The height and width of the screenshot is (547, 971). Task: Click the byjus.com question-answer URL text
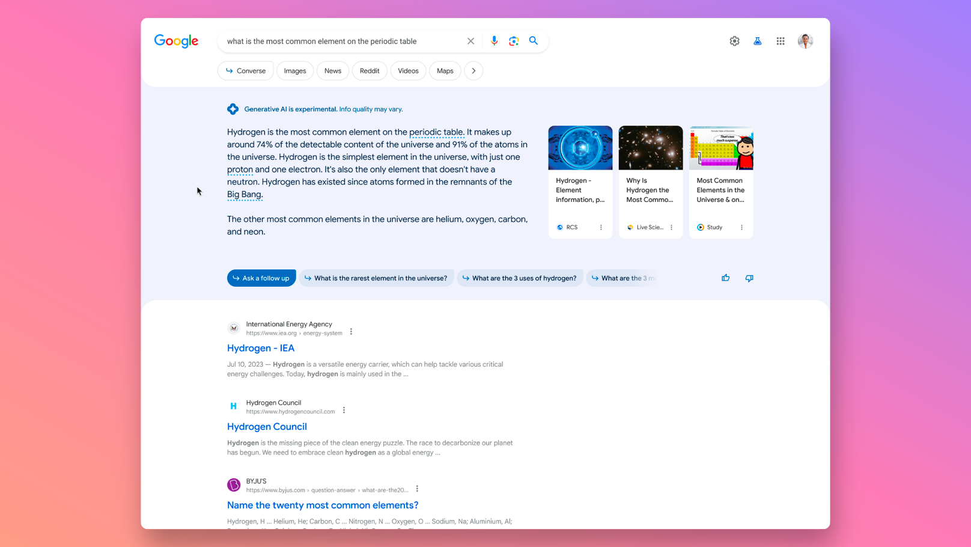coord(327,490)
